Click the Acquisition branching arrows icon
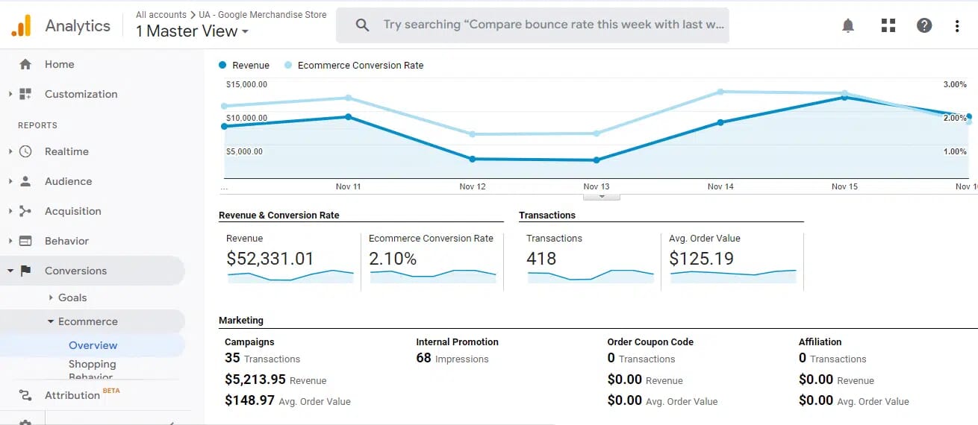978x425 pixels. [x=25, y=211]
